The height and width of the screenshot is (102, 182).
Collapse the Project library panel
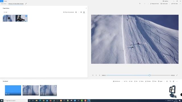tap(86, 8)
